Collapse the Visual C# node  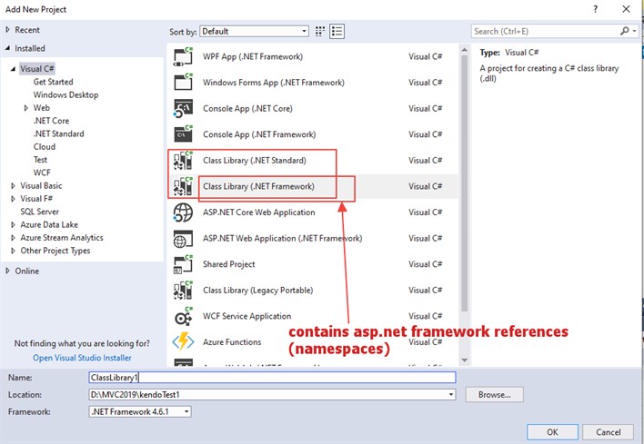(x=13, y=69)
